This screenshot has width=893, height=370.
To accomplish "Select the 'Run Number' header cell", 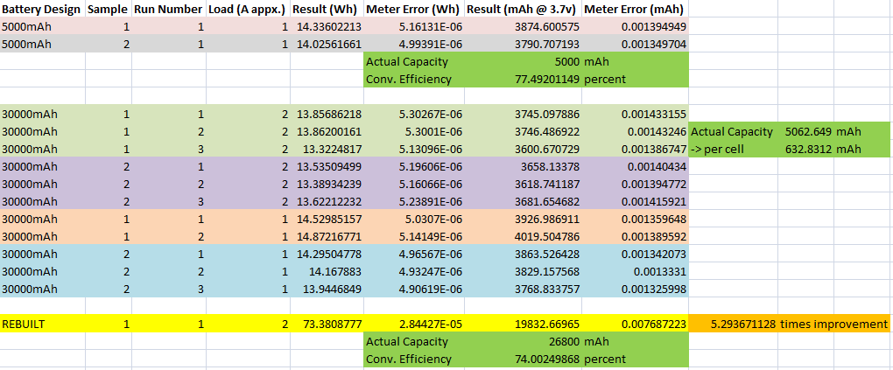I will (x=169, y=9).
